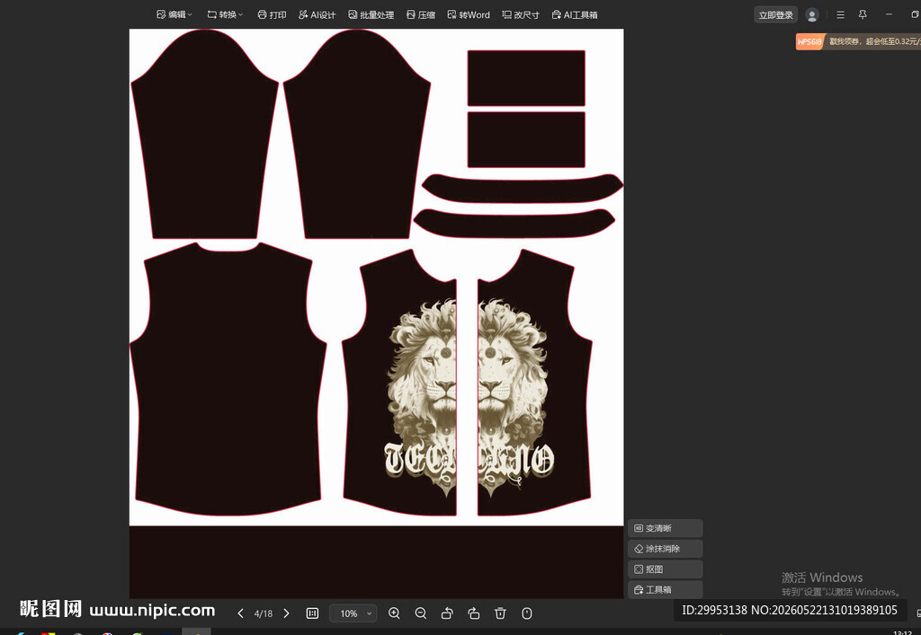Click the WPS618 coupon banner
Viewport: 921px width, 635px height.
click(858, 41)
